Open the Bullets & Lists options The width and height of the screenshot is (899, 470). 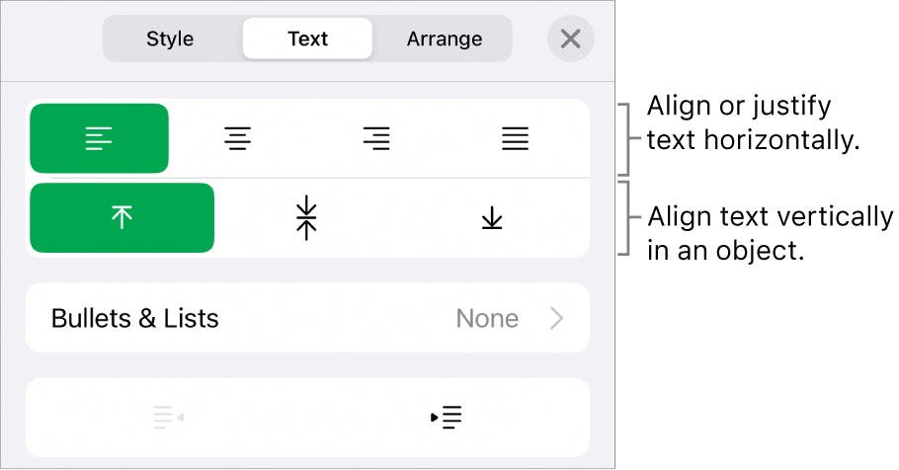pyautogui.click(x=134, y=319)
